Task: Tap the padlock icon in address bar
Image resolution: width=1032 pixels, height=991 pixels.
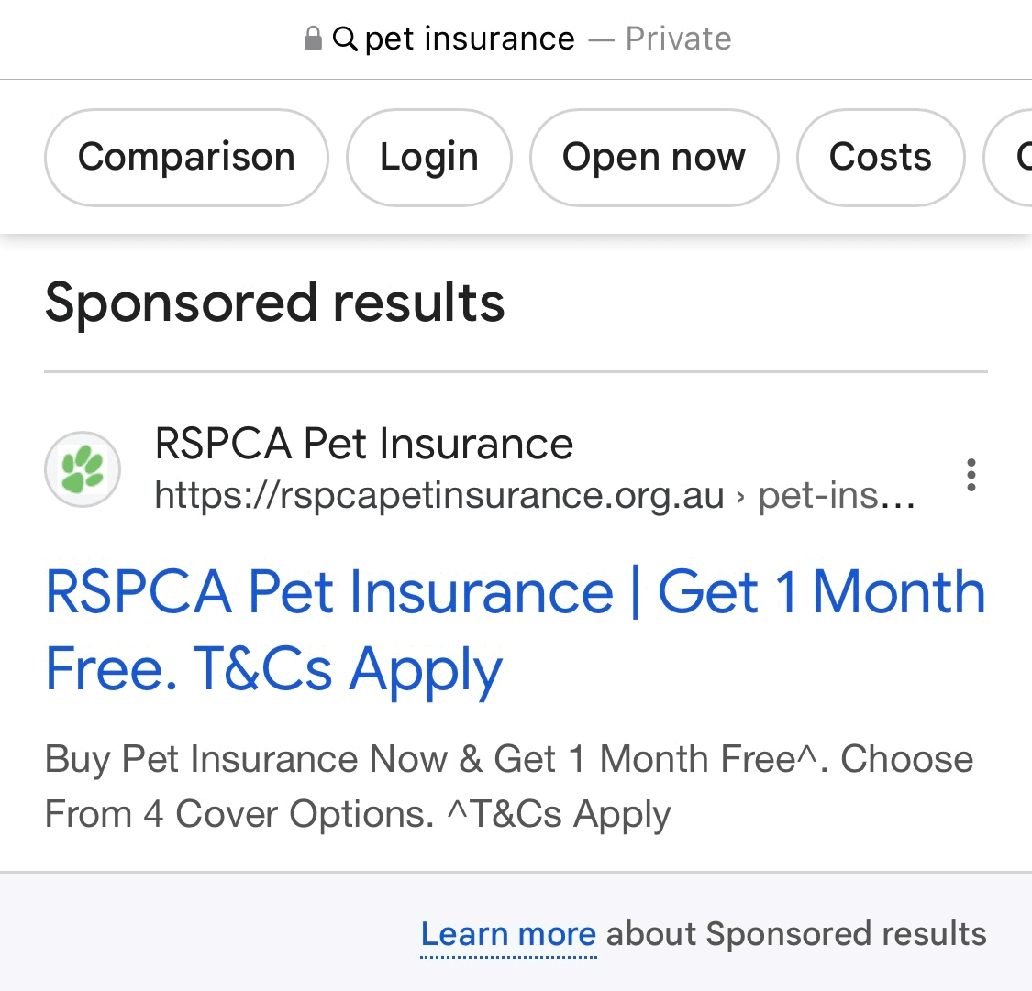Action: (313, 39)
